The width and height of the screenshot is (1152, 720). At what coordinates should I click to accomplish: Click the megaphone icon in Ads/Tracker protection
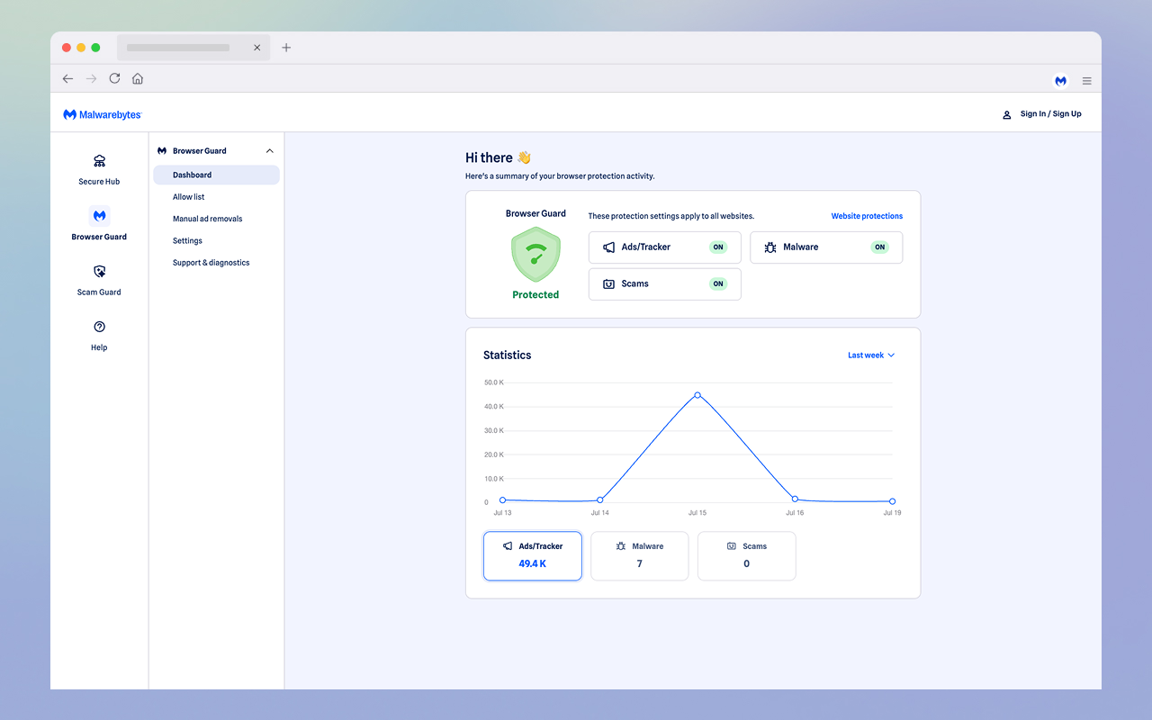pos(609,247)
